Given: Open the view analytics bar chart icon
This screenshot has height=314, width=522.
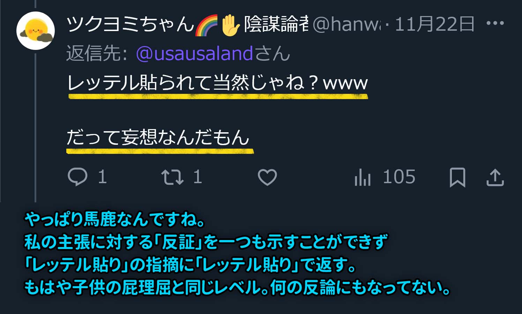Looking at the screenshot, I should coord(363,177).
